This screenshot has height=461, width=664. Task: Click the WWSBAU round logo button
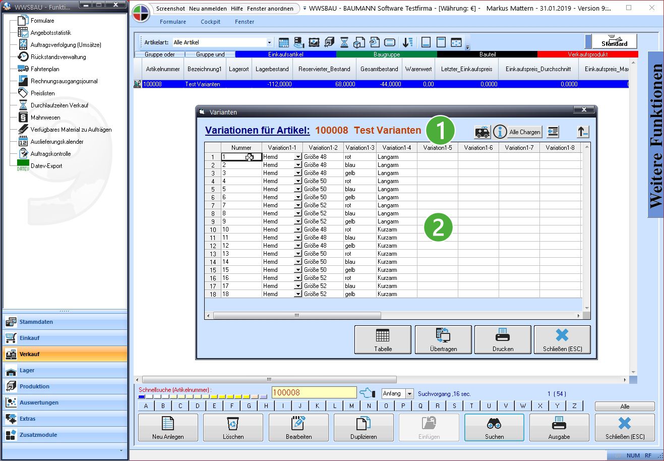[141, 14]
